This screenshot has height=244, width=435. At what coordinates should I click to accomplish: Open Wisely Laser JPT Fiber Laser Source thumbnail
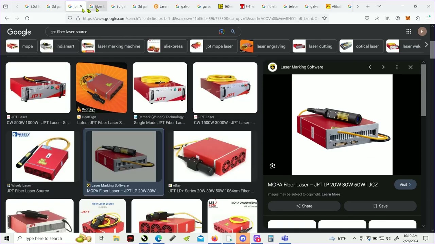click(x=43, y=156)
